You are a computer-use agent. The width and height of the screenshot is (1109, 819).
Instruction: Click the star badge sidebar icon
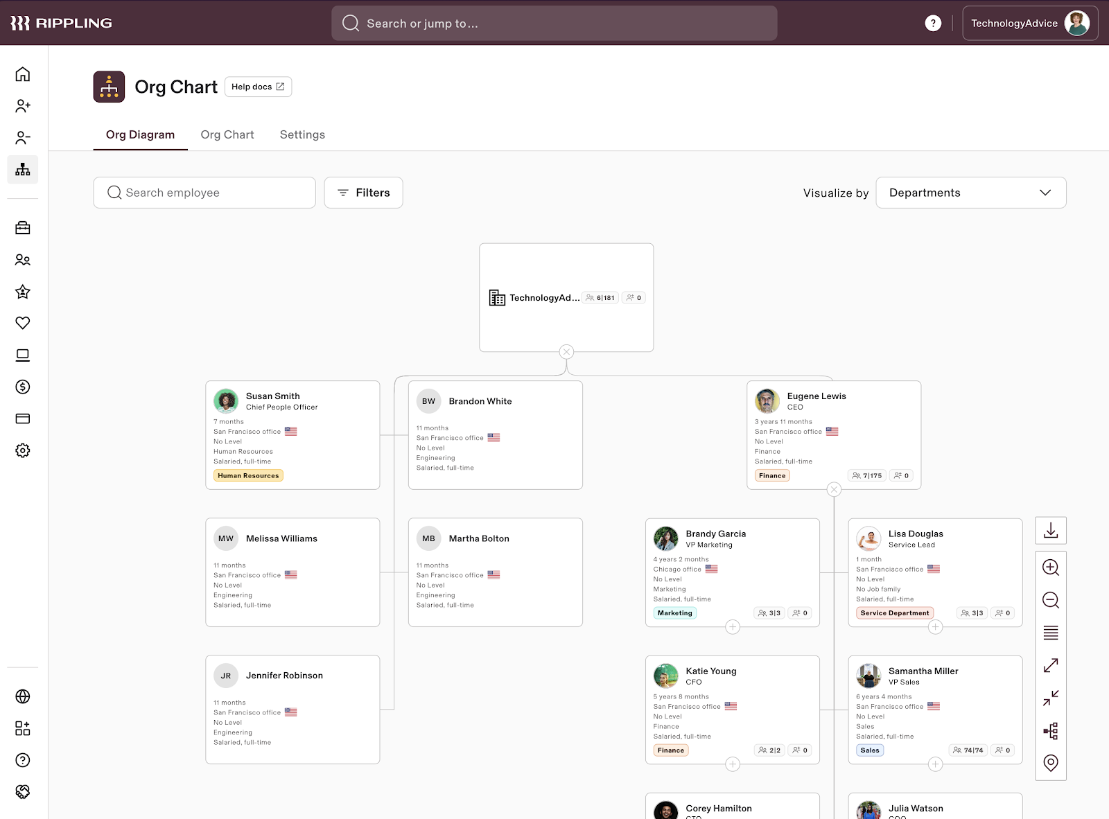click(23, 292)
